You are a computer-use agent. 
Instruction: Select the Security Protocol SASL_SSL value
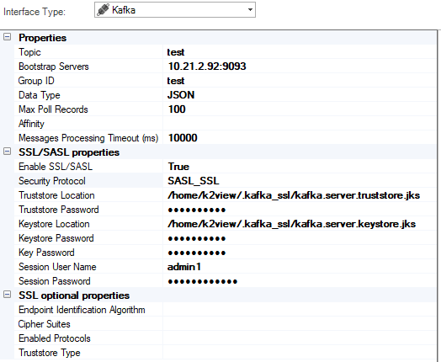click(x=300, y=181)
